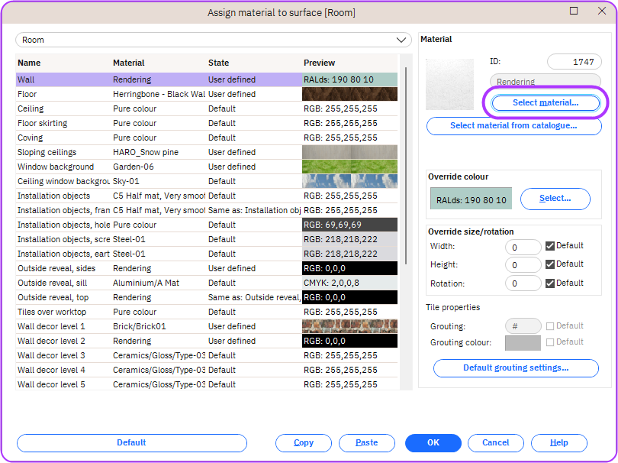Click the Sky-01 ceiling window preview
The image size is (618, 463).
coord(349,181)
